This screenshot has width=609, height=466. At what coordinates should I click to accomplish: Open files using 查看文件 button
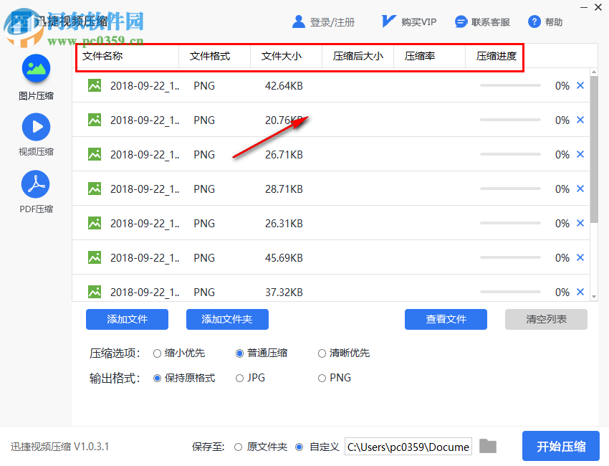click(x=446, y=319)
